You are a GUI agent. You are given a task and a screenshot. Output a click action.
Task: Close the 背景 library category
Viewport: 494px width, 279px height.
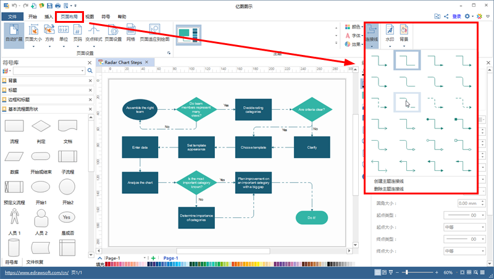[x=90, y=81]
